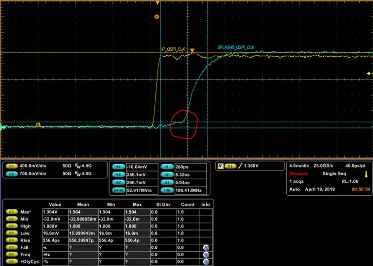Click the C1 badge in the Rise row
Viewport: 373px width, 266px height.
[x=12, y=240]
